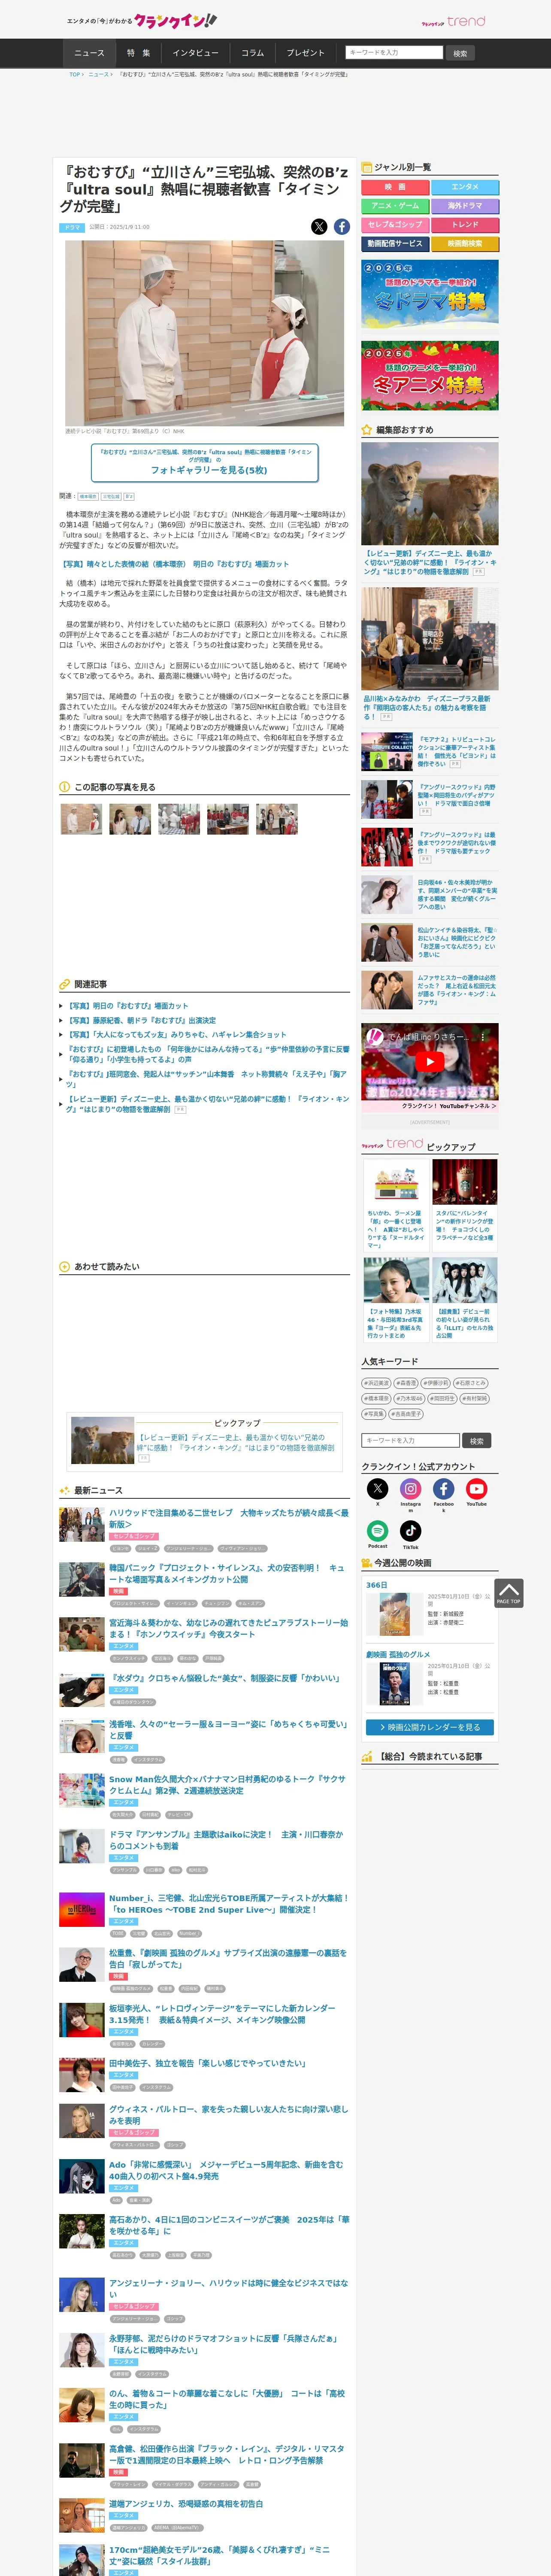The image size is (551, 2576).
Task: Open the 特集 menu tab
Action: (x=138, y=53)
